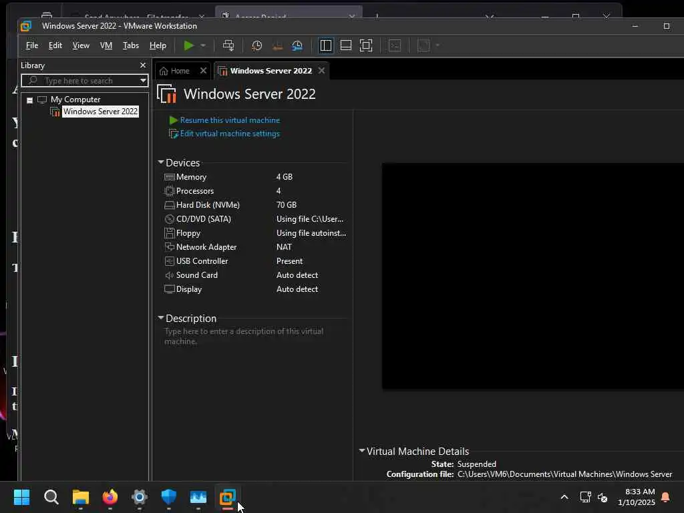Revert to snapshot toolbar icon
Screen dimensions: 684x513
(277, 45)
